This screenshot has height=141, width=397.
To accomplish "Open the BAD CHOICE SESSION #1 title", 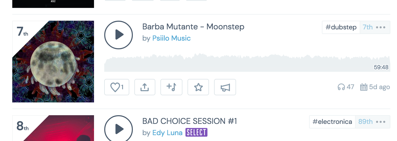I will pyautogui.click(x=190, y=121).
